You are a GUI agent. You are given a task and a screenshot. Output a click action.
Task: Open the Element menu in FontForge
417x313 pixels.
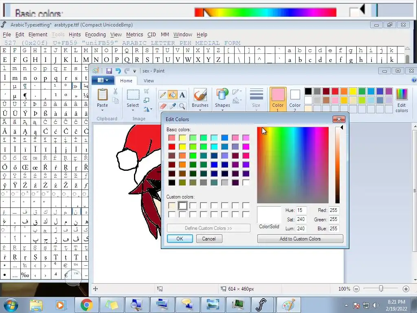click(x=38, y=34)
